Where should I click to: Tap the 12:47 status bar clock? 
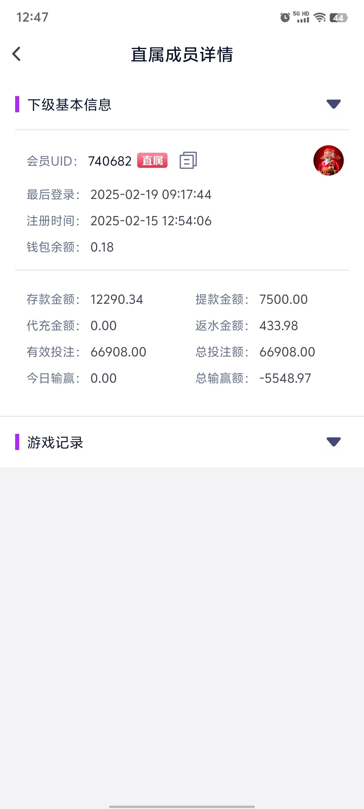(x=32, y=17)
